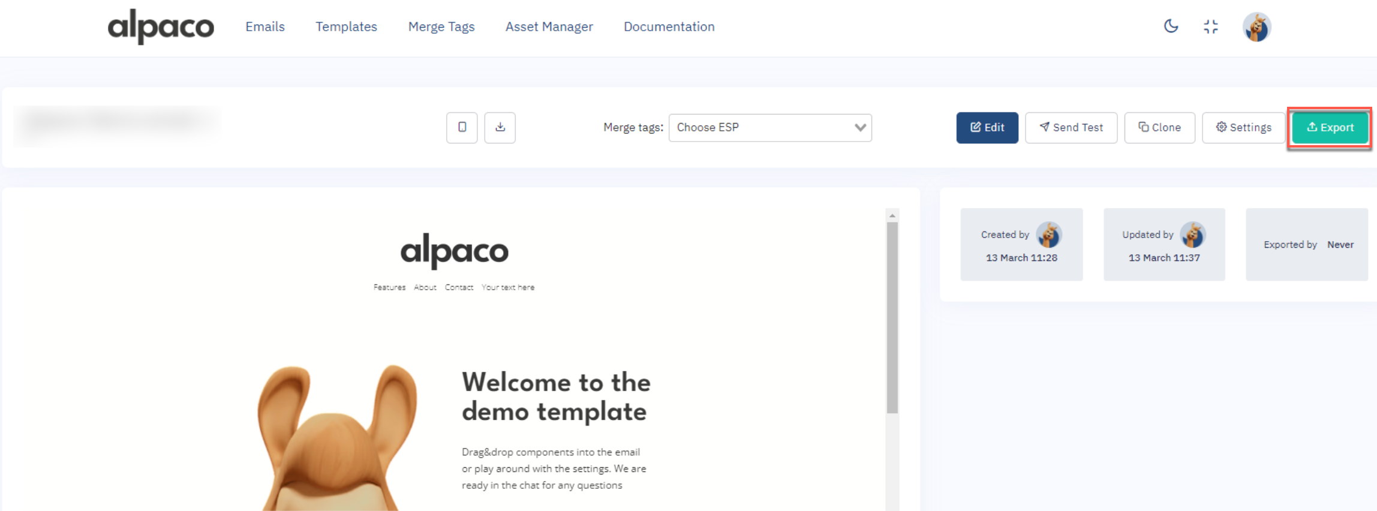
Task: Click the alpaco logo in email preview
Action: 455,251
